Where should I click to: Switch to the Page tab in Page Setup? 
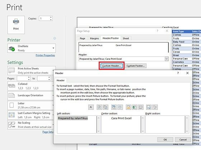click(83, 38)
